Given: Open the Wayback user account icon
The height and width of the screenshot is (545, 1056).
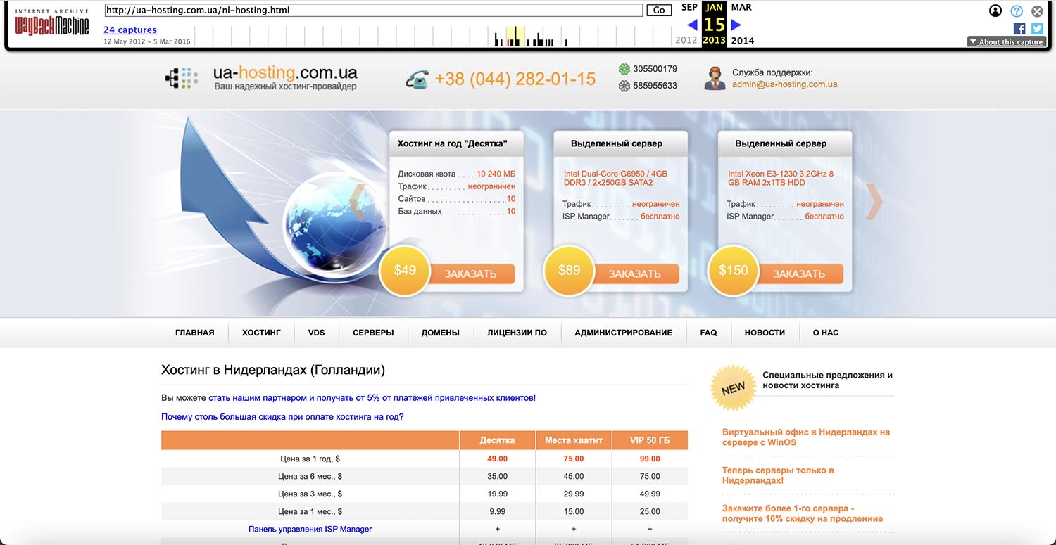Looking at the screenshot, I should 995,11.
